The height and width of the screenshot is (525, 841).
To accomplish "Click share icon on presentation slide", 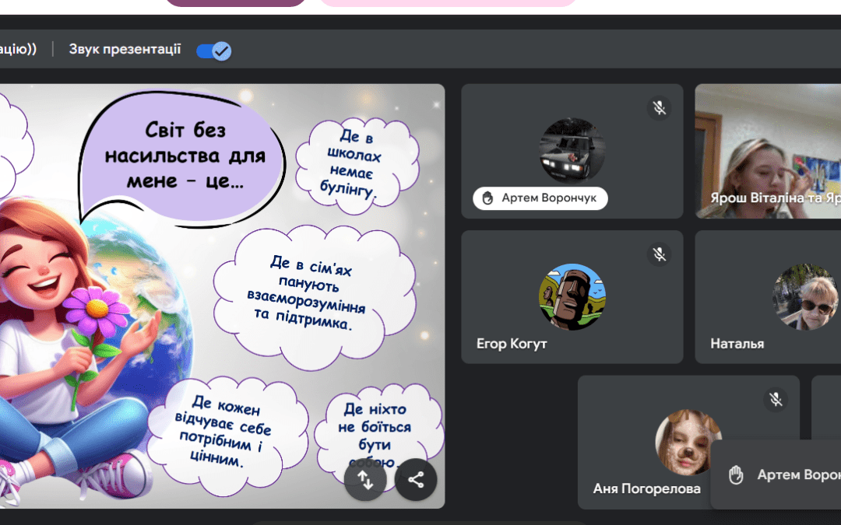I will pyautogui.click(x=416, y=479).
